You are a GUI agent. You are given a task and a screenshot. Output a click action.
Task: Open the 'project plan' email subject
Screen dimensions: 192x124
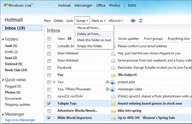coord(126,82)
